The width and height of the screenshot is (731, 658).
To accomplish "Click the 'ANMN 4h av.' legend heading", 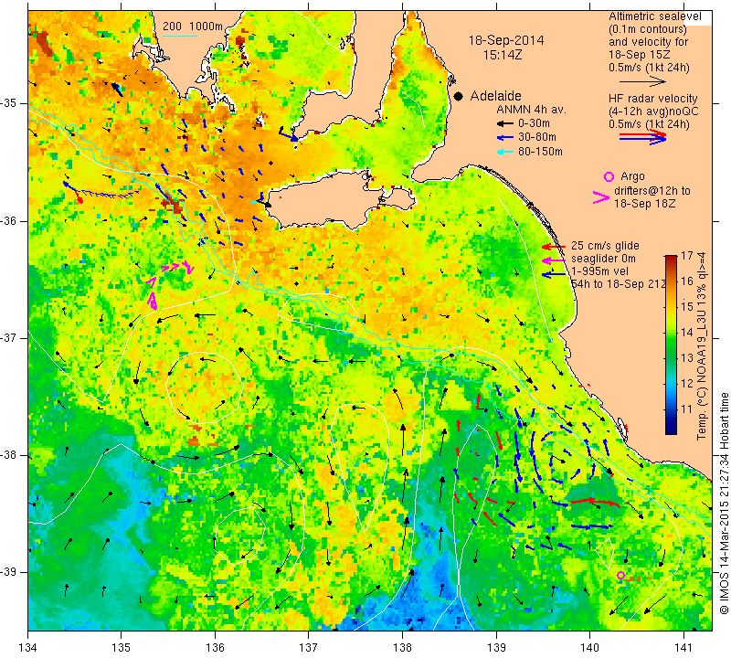I will [531, 110].
